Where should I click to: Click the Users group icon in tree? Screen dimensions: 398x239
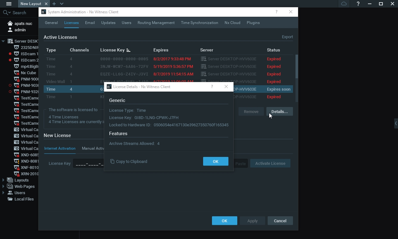(10, 193)
